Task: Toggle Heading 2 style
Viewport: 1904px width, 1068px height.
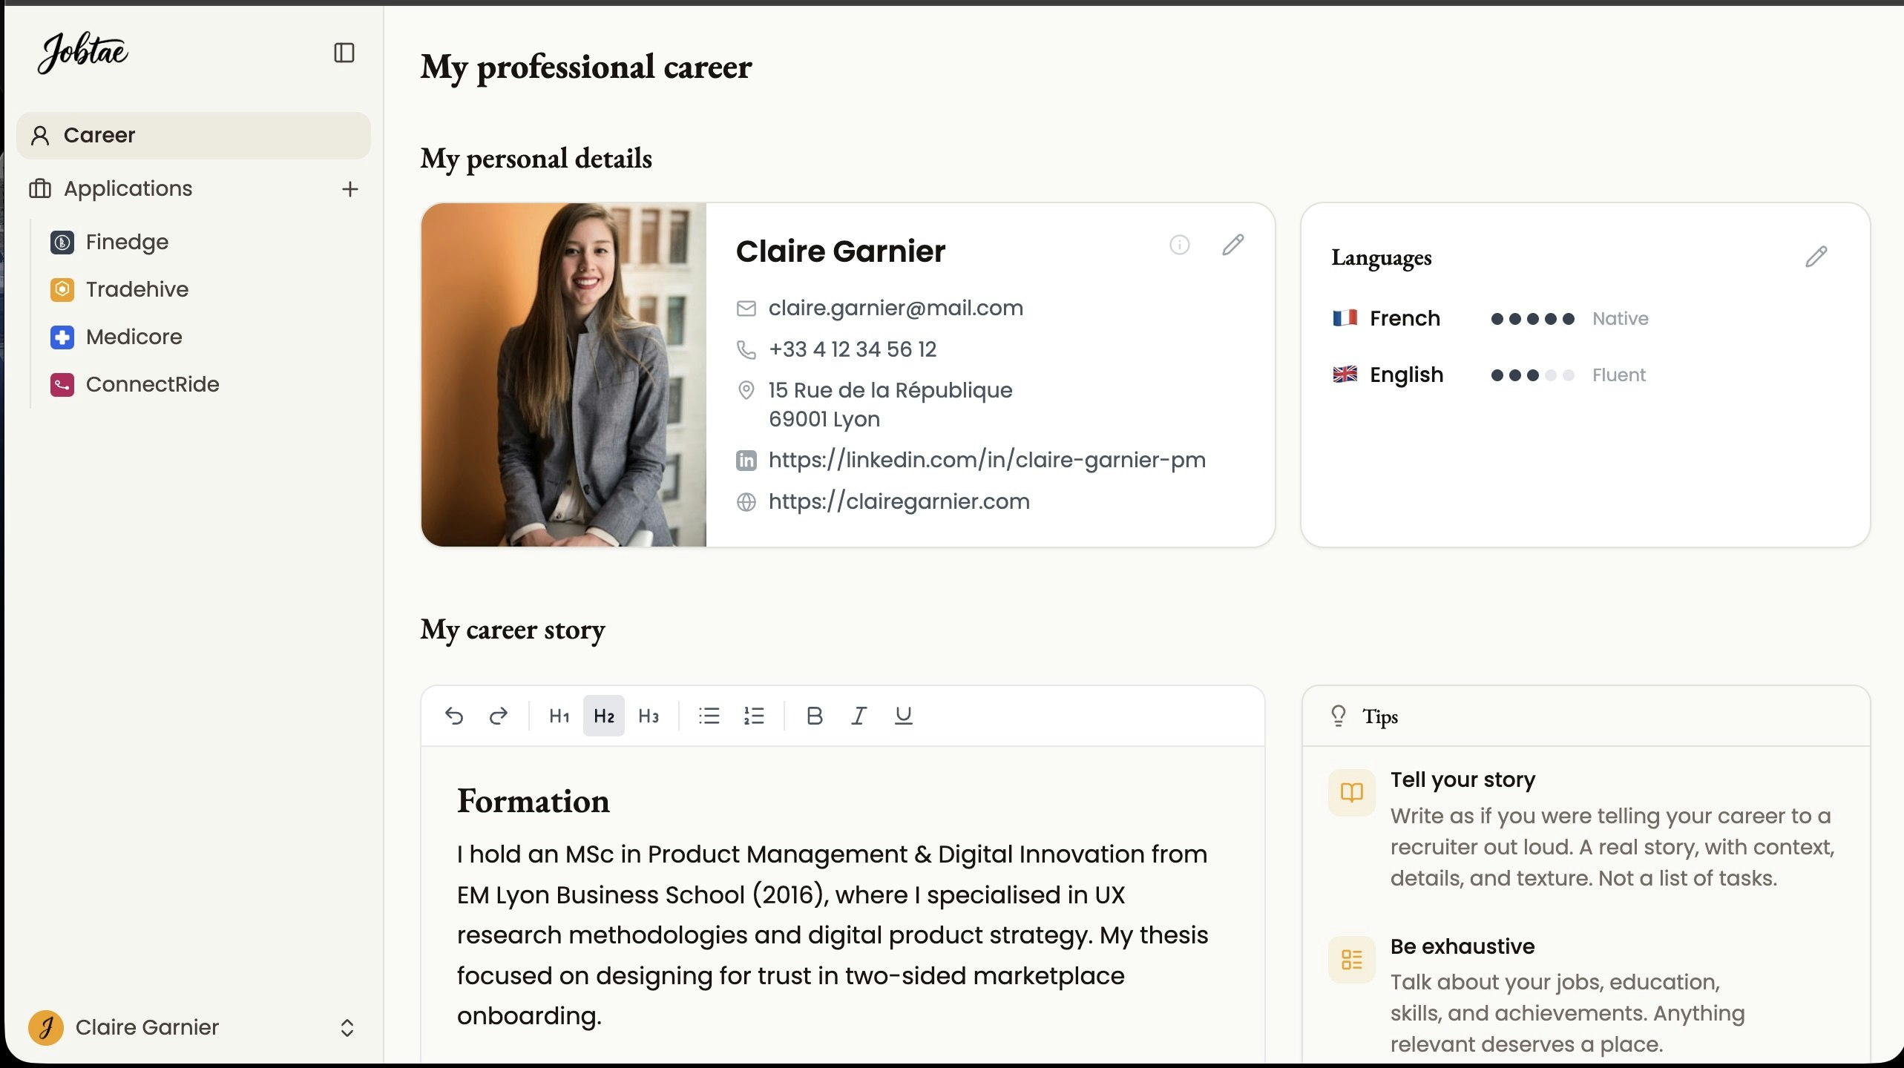Action: (604, 716)
